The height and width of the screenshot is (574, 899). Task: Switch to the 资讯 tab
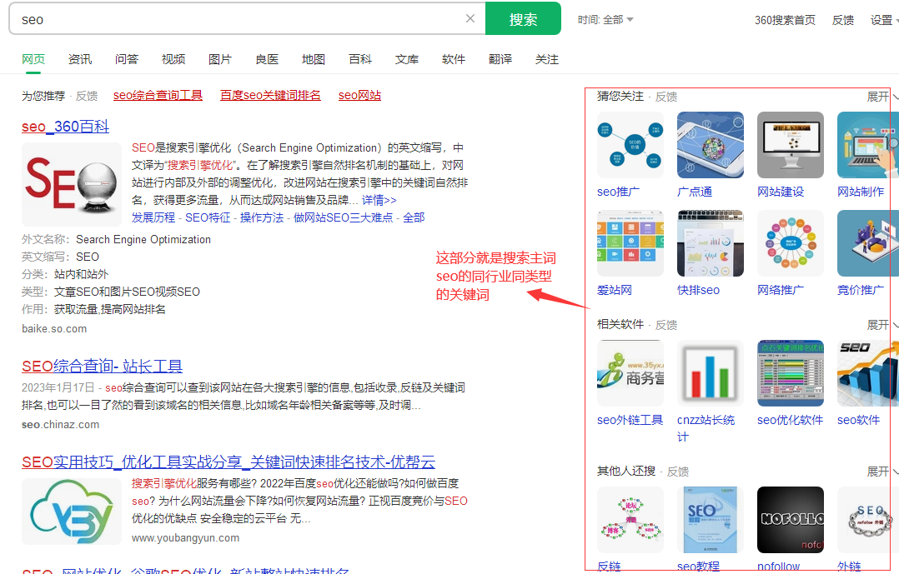[80, 59]
